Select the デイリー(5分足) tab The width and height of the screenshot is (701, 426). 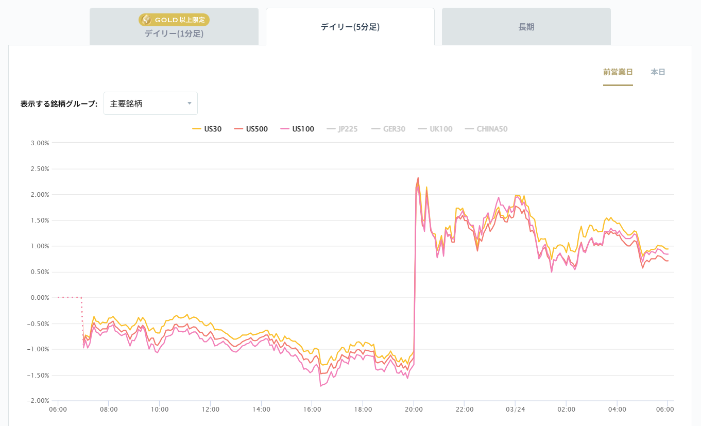tap(350, 26)
